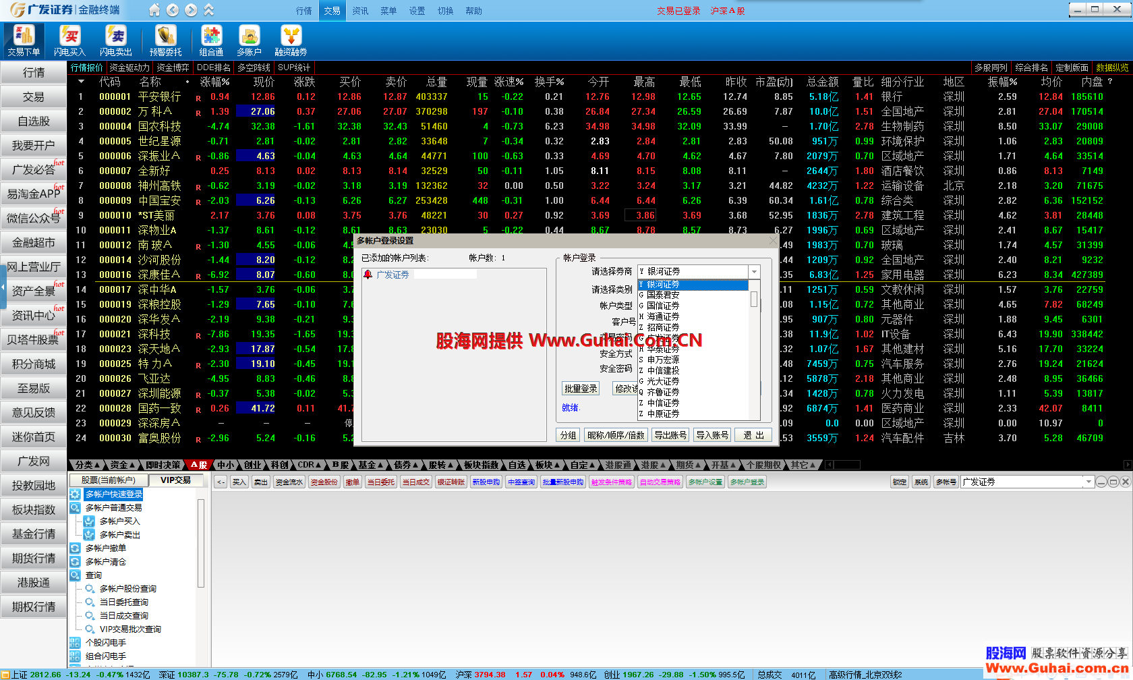Switch to the DDE排名 tab
Image resolution: width=1133 pixels, height=680 pixels.
(x=213, y=67)
